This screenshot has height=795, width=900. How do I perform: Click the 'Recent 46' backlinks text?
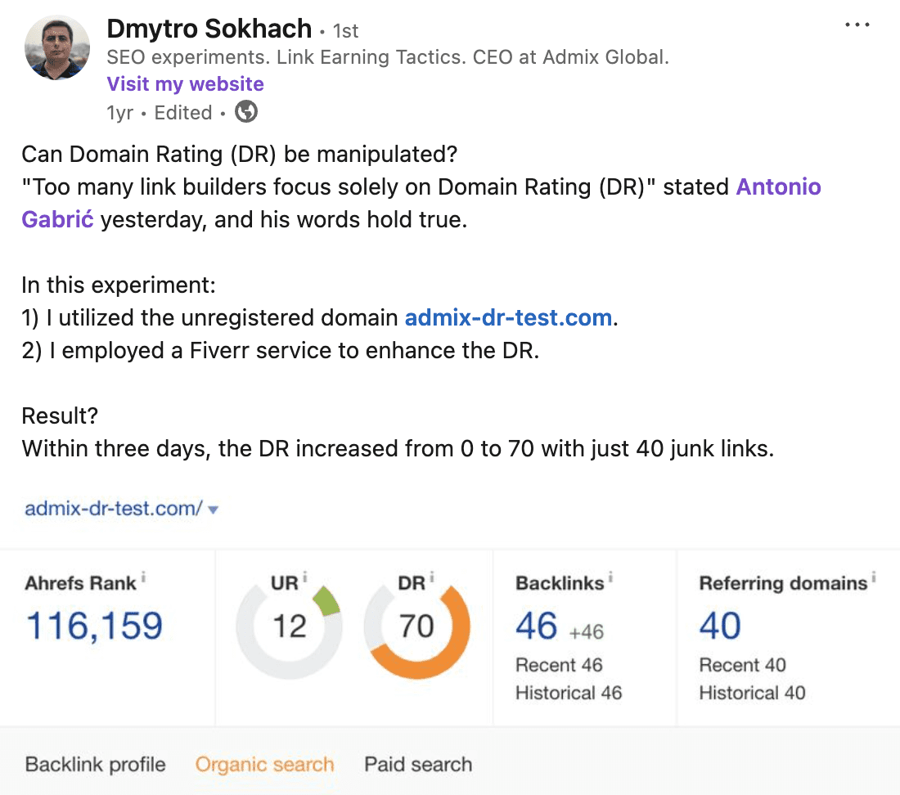click(x=559, y=665)
